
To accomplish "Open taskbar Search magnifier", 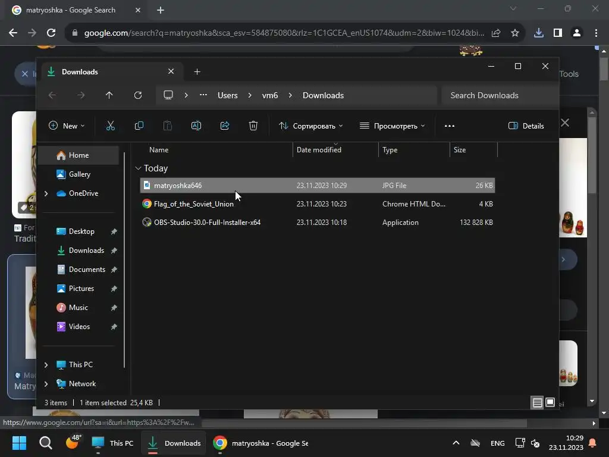I will coord(45,443).
